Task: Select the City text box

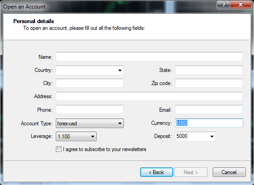Action: point(90,83)
